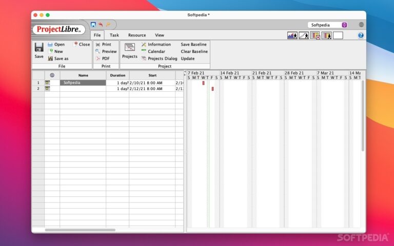The height and width of the screenshot is (246, 394).
Task: Click Save Baseline
Action: click(x=194, y=44)
